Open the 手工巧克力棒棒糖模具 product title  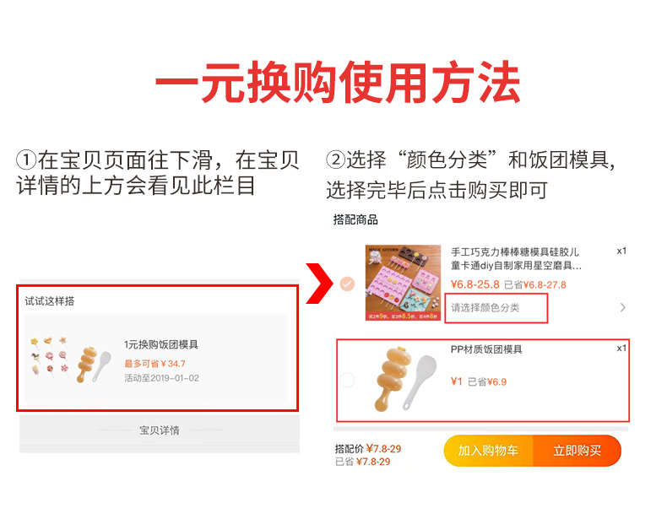pyautogui.click(x=516, y=258)
